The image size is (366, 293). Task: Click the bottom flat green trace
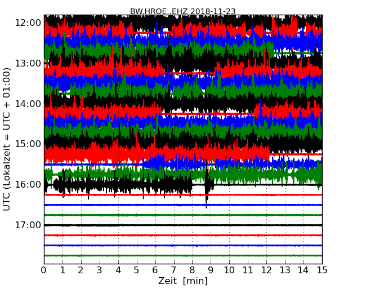point(183,256)
